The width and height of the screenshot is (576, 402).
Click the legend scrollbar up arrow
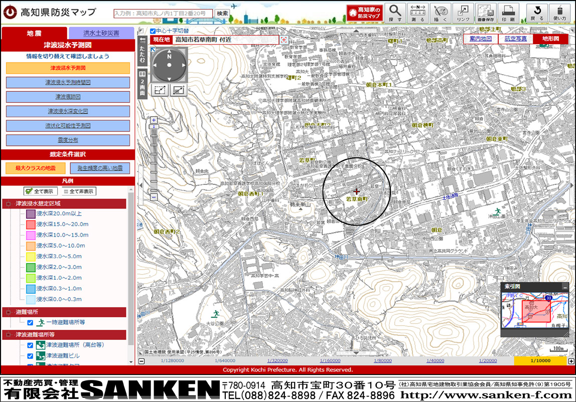(131, 190)
